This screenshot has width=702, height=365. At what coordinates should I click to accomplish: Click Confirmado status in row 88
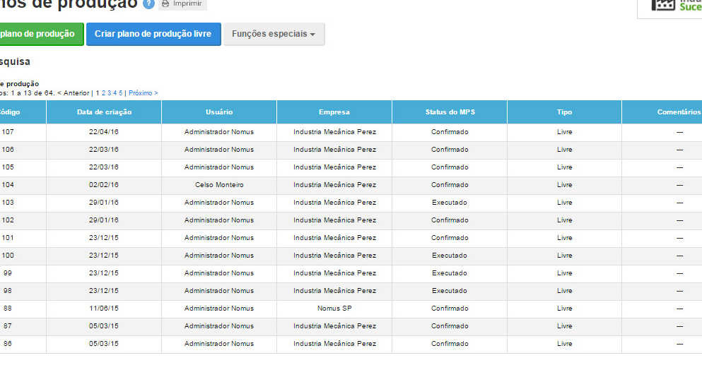(450, 309)
